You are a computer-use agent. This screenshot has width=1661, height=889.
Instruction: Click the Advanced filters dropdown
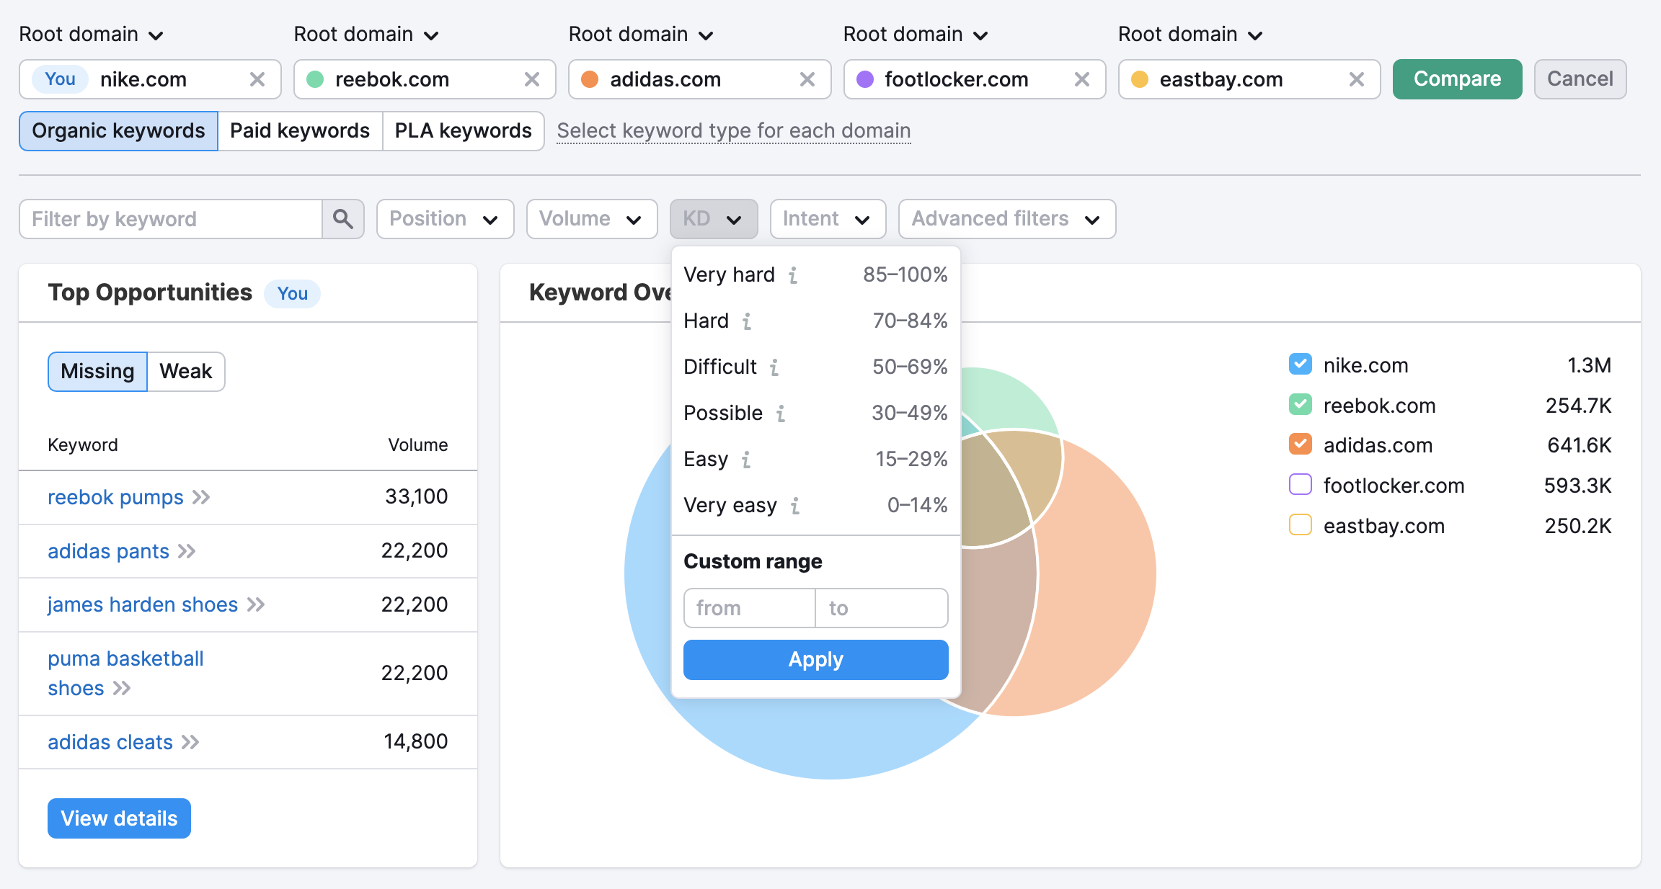click(1002, 218)
